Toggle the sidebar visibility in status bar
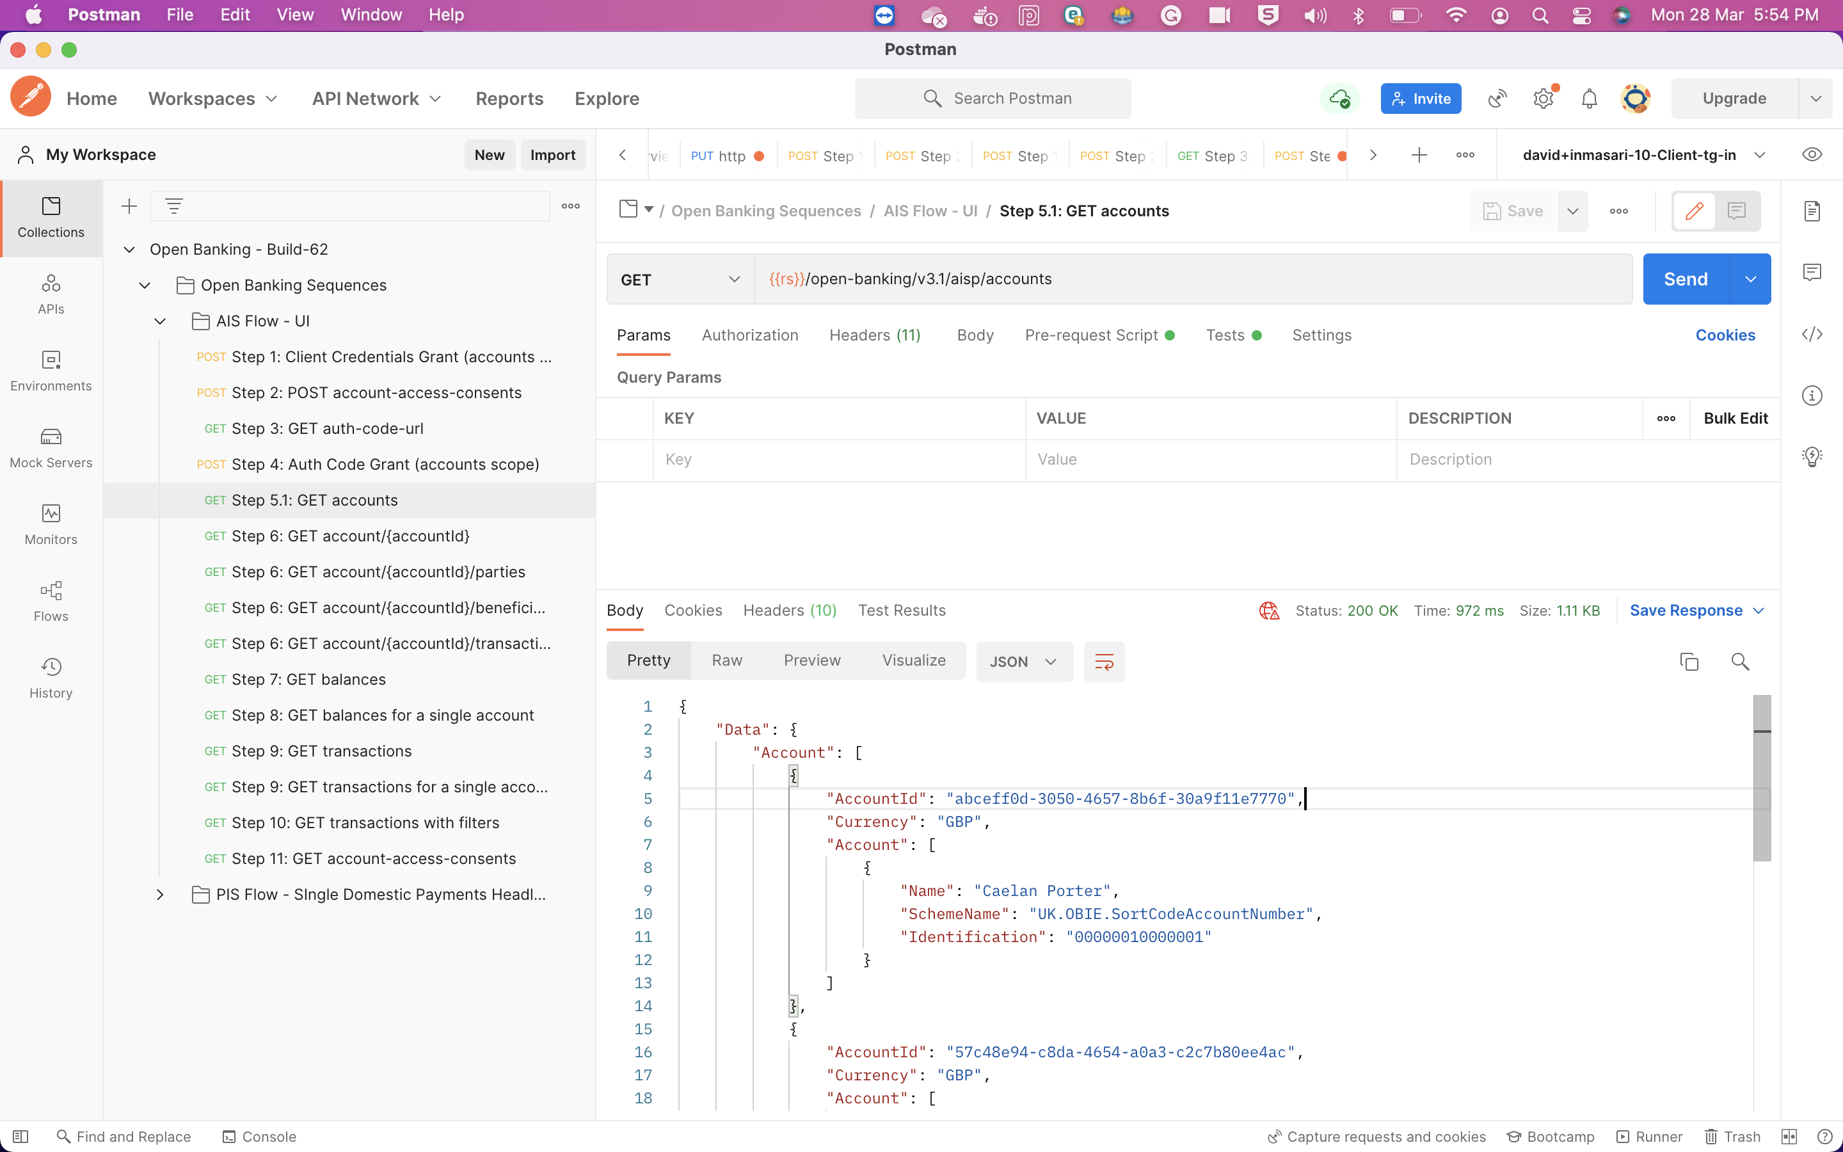The height and width of the screenshot is (1152, 1843). 20,1137
